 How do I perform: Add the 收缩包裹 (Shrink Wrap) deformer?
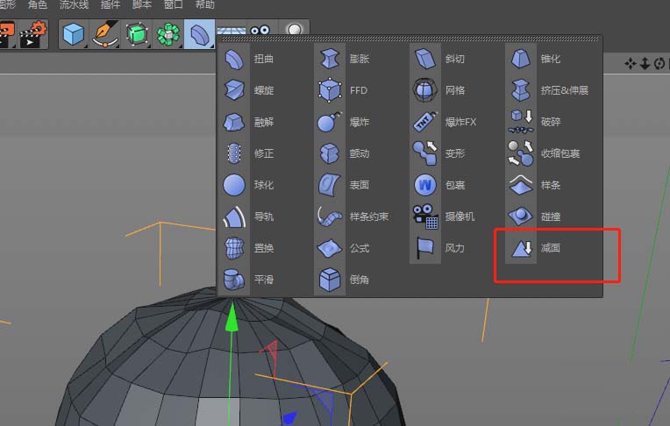pyautogui.click(x=545, y=153)
